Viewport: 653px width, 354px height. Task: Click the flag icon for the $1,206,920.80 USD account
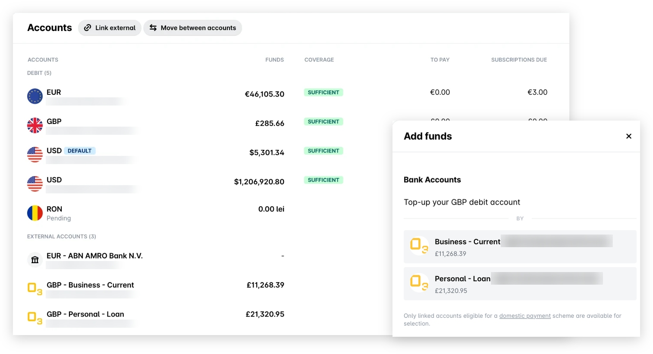pyautogui.click(x=35, y=184)
